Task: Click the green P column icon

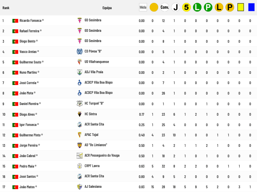Action: (208, 7)
